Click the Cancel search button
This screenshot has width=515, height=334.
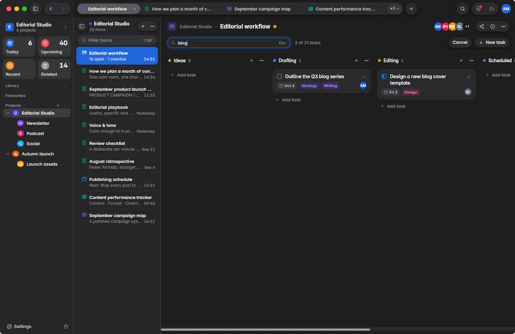click(x=460, y=43)
